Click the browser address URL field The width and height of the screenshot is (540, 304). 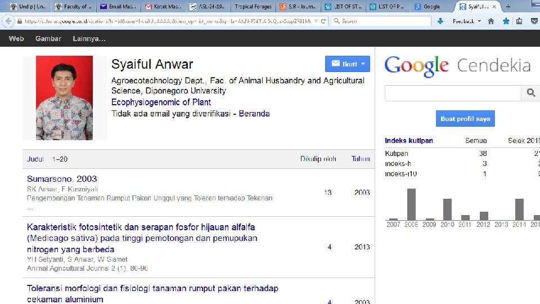(x=168, y=21)
